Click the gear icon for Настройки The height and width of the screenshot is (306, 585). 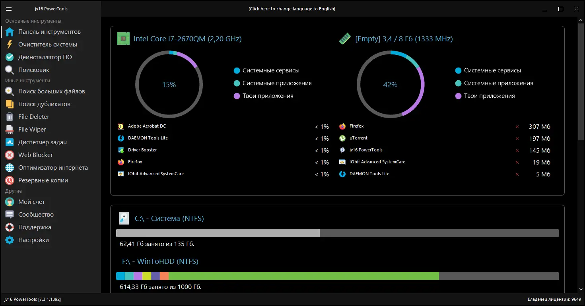[x=10, y=240]
